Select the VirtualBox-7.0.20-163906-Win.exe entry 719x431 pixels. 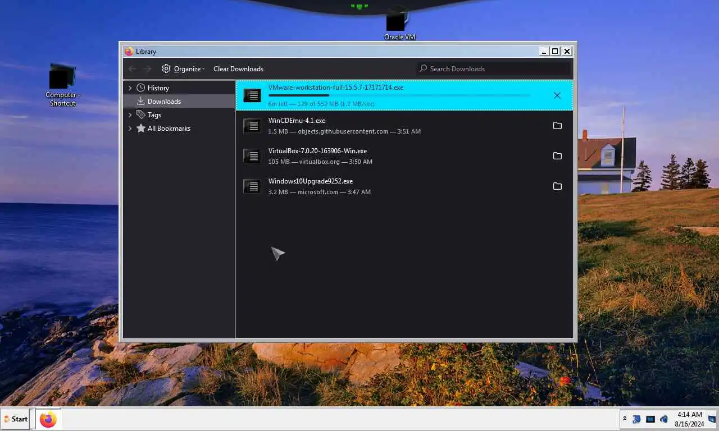tap(404, 156)
